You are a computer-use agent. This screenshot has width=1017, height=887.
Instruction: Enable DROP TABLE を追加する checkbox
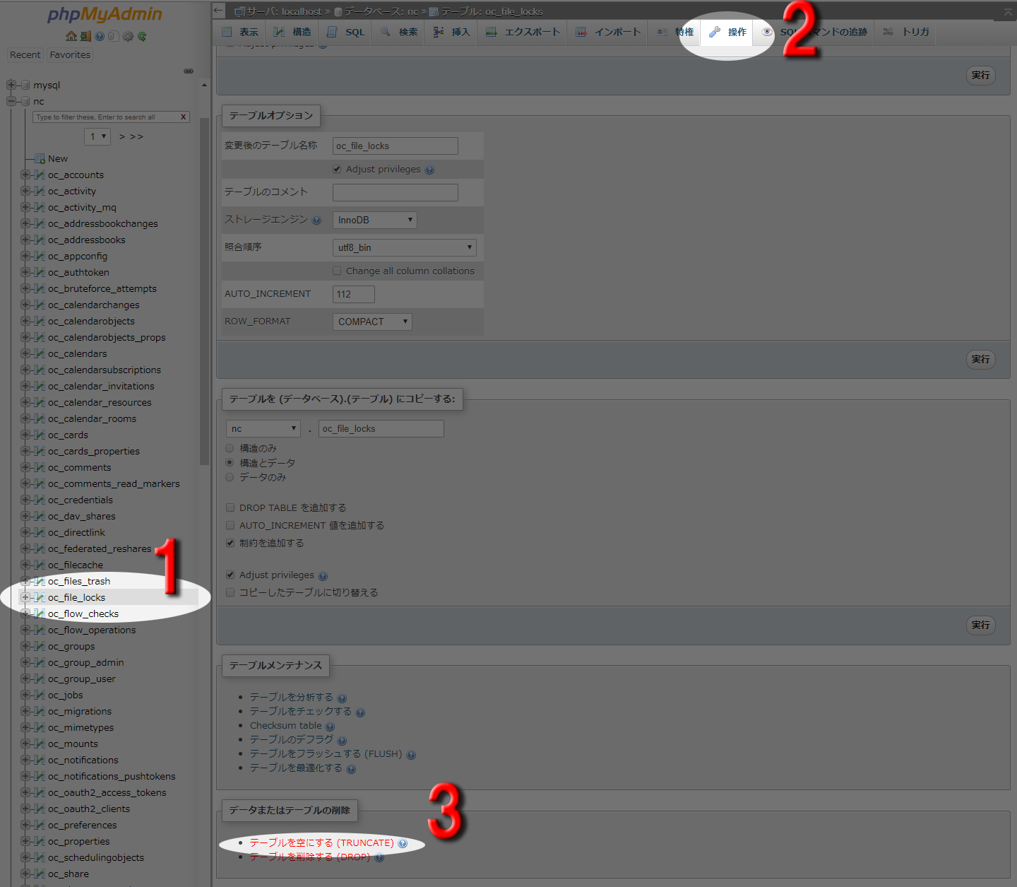[x=230, y=507]
